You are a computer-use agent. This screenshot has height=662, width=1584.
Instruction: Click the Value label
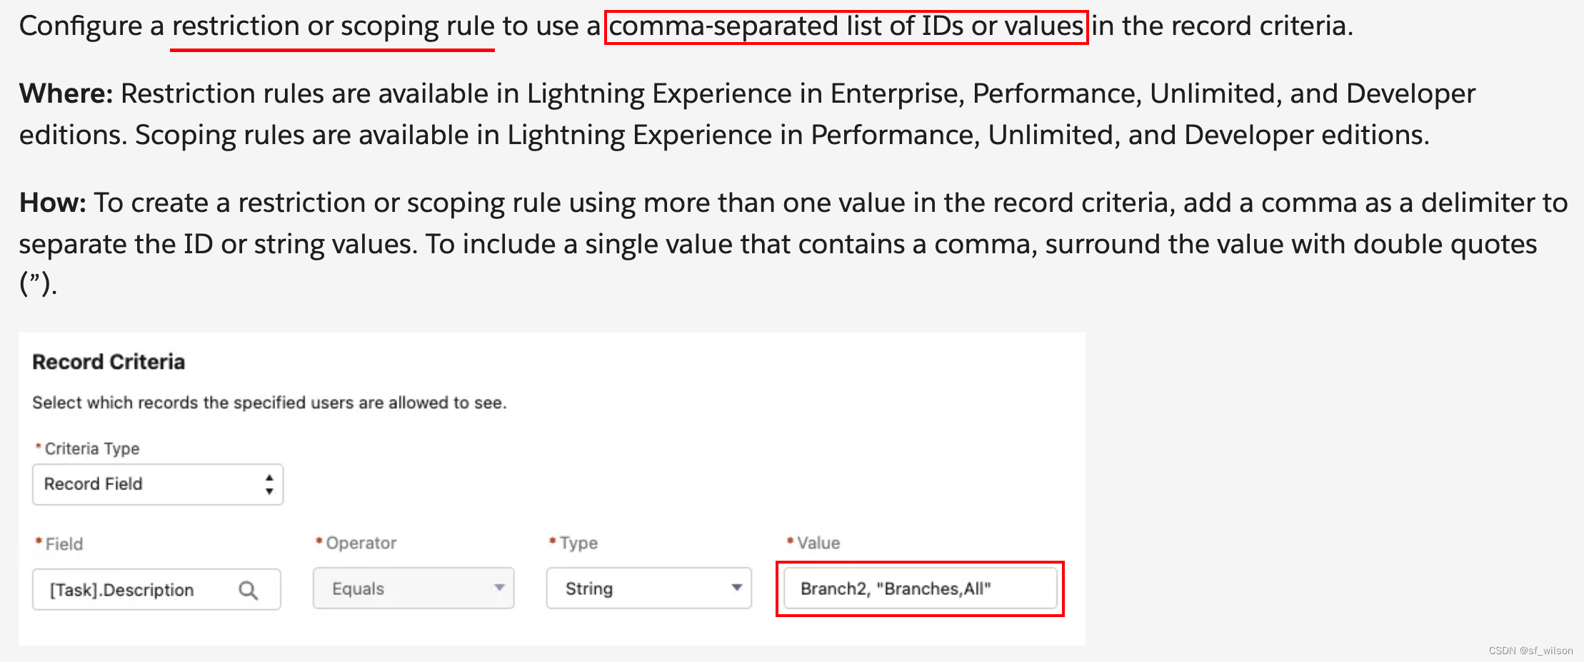[818, 543]
